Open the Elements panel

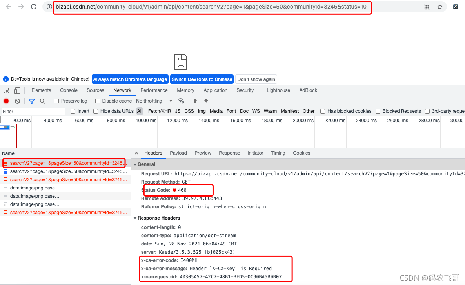(x=41, y=90)
